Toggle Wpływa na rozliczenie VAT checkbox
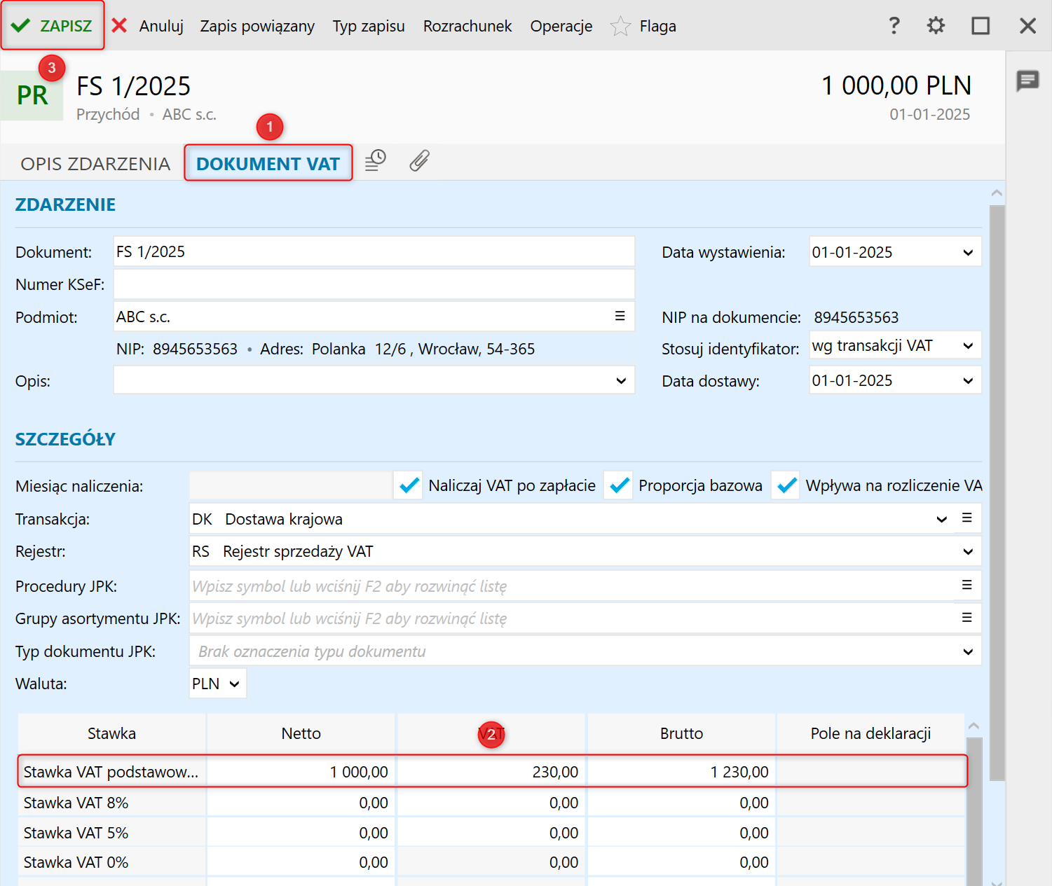Image resolution: width=1052 pixels, height=886 pixels. 786,485
